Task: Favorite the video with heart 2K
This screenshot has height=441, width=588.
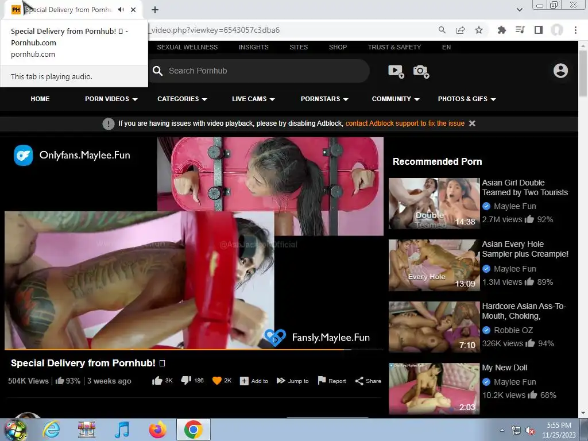Action: pyautogui.click(x=222, y=381)
